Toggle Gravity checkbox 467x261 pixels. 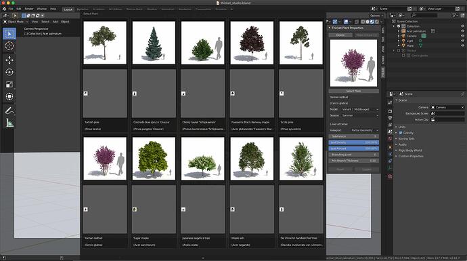click(x=401, y=133)
